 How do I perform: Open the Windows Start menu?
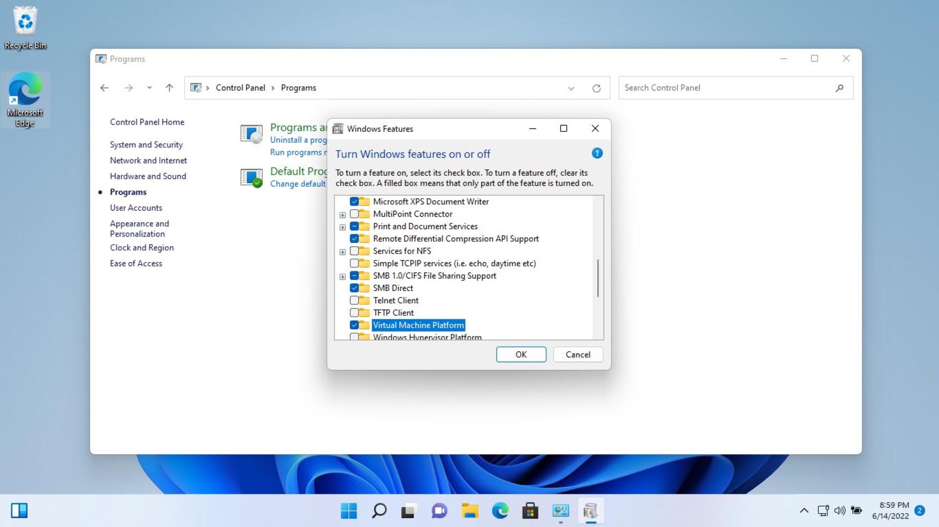point(349,511)
